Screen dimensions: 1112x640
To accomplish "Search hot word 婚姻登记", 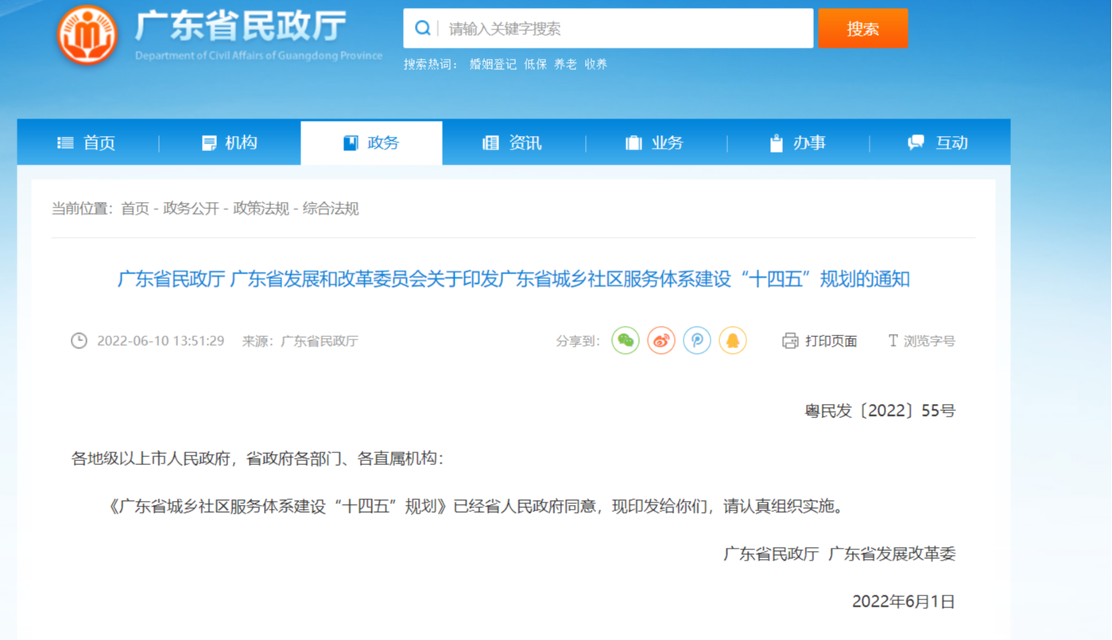I will coord(493,64).
